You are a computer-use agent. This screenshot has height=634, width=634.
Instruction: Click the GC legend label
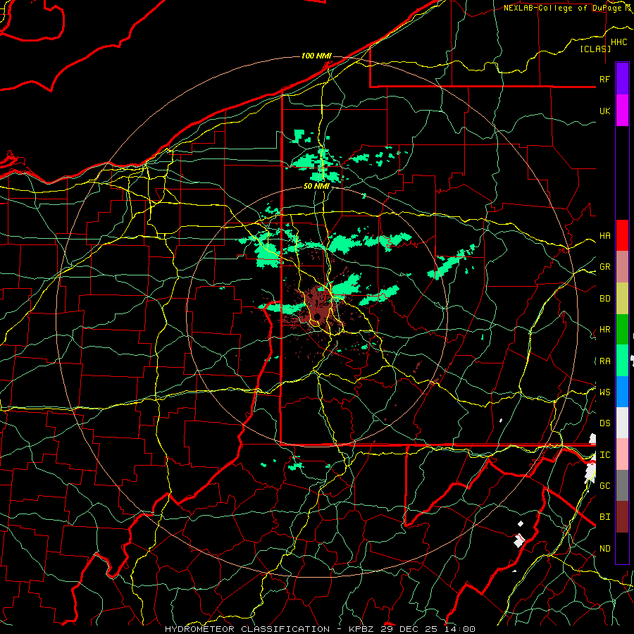(x=605, y=486)
